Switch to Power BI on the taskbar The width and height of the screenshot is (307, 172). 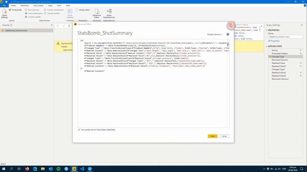pyautogui.click(x=74, y=169)
